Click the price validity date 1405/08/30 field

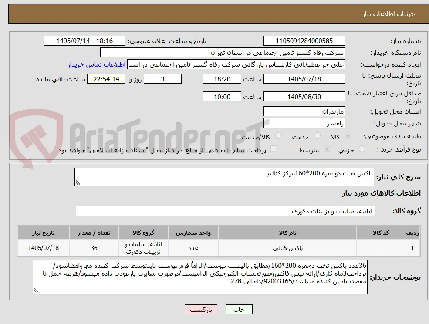point(304,97)
